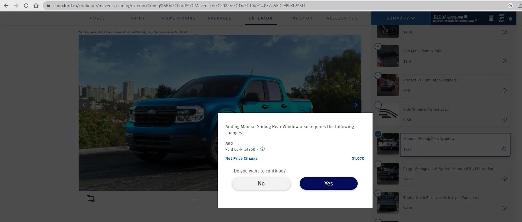
Task: Open info icon next to Show Sales Taxes
Action: pos(510,19)
